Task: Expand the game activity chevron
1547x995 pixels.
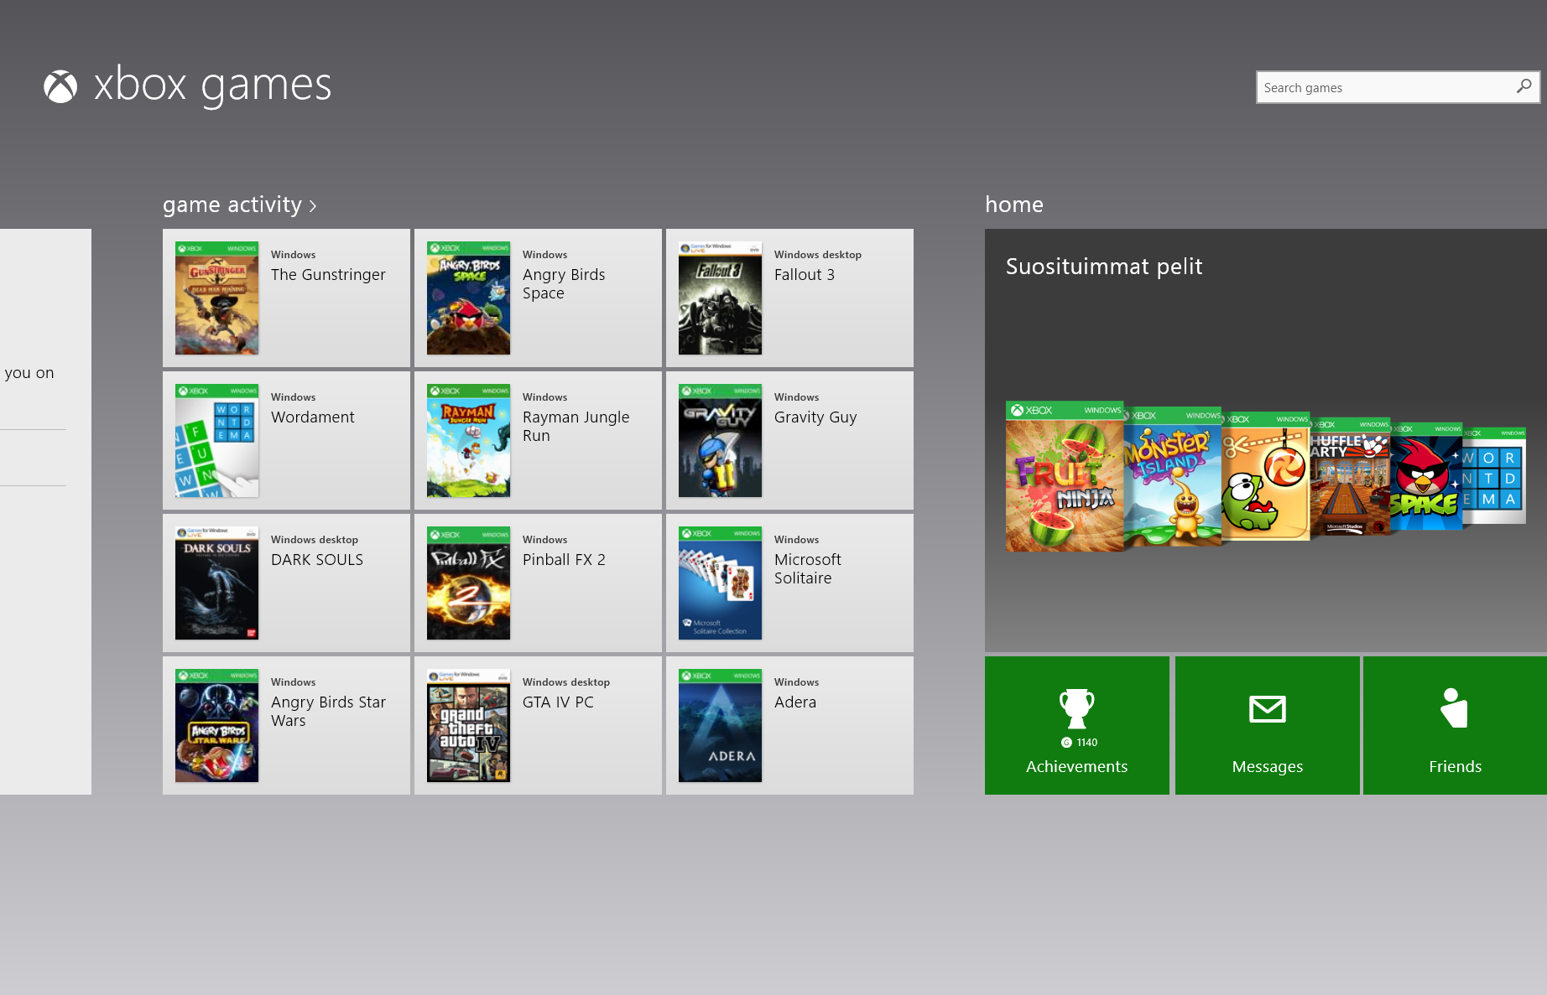Action: pos(313,206)
